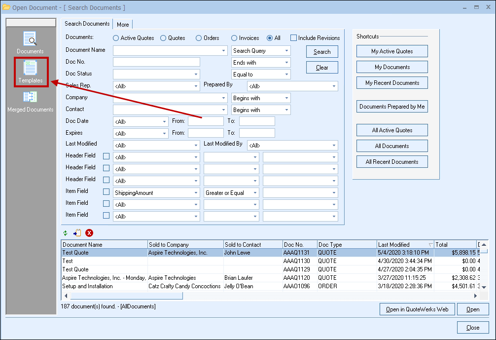This screenshot has height=340, width=496.
Task: Click the Last Modified column sort arrow
Action: (x=430, y=245)
